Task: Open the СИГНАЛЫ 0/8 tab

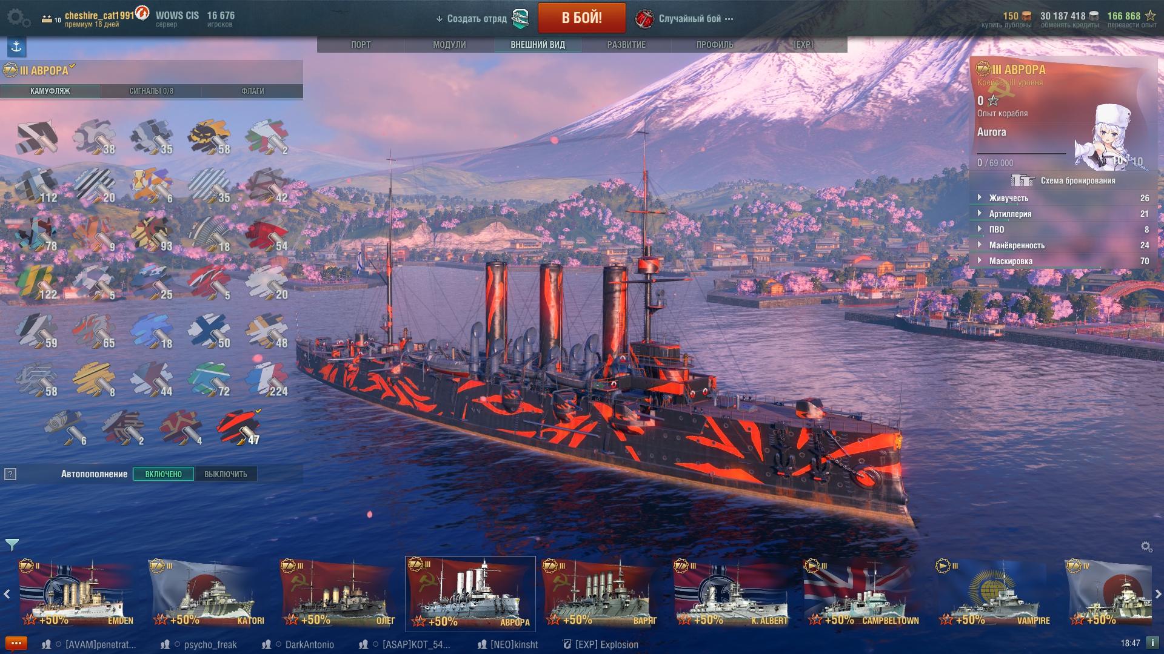Action: pyautogui.click(x=151, y=91)
